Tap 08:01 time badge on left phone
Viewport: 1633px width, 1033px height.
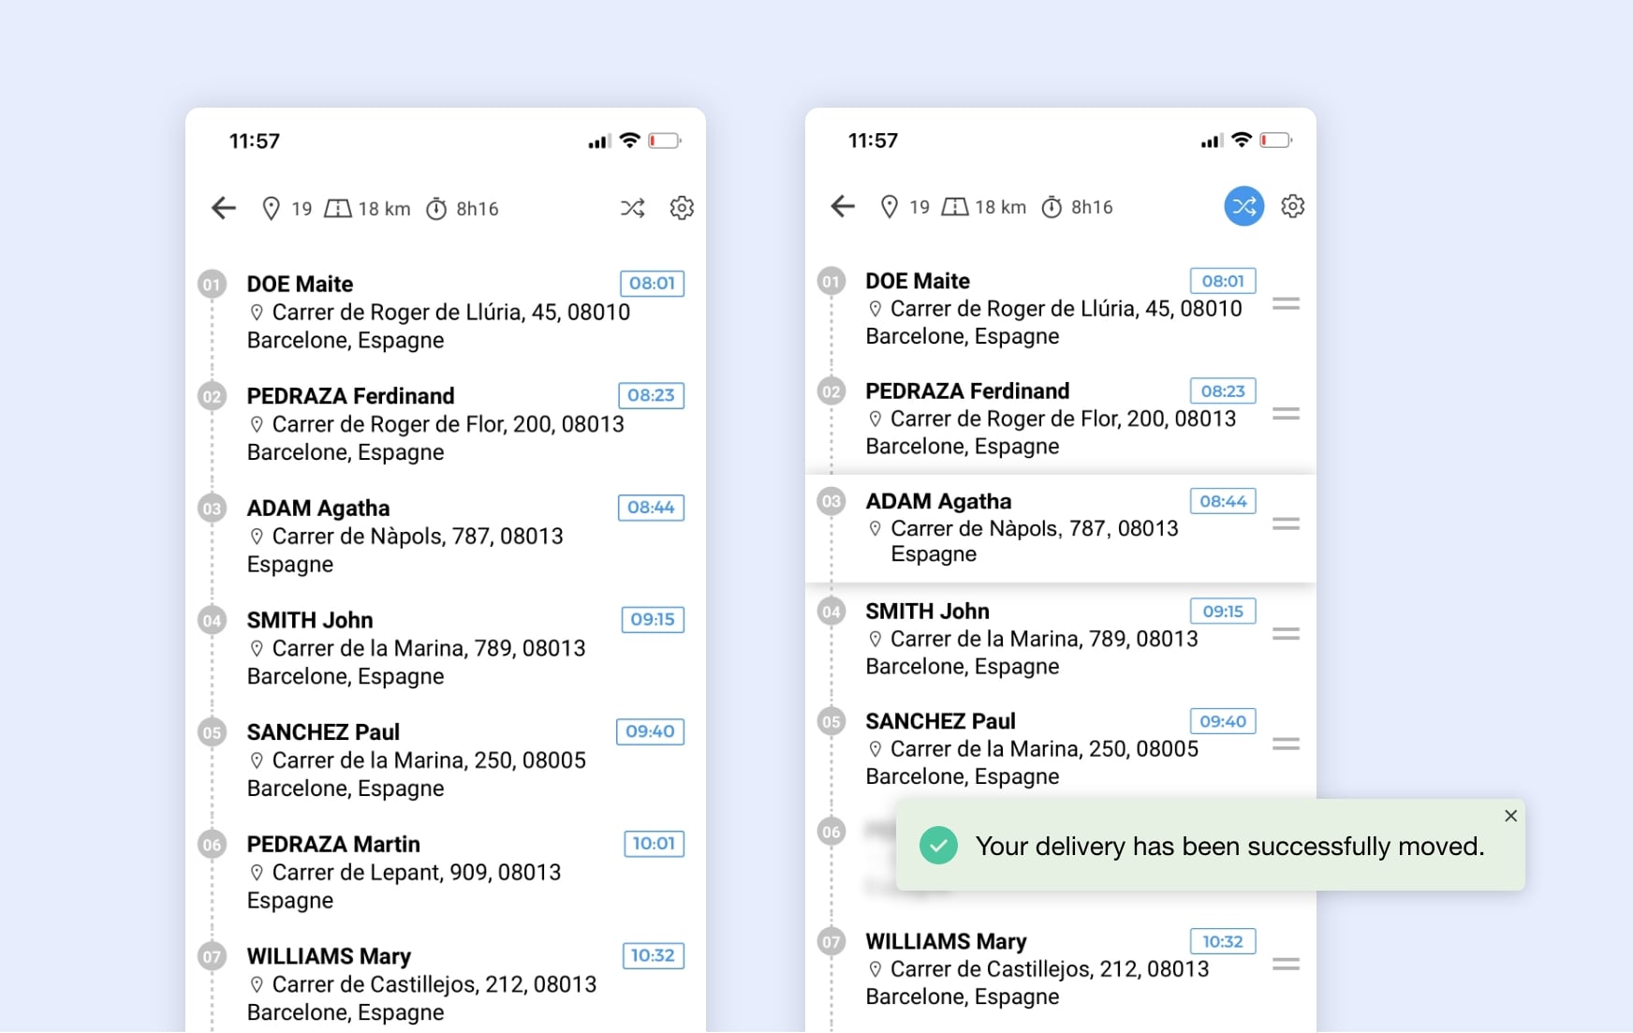click(x=652, y=284)
